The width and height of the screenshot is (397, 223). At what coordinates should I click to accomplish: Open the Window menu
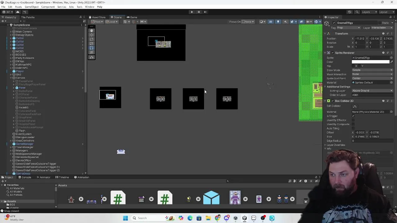pos(90,7)
